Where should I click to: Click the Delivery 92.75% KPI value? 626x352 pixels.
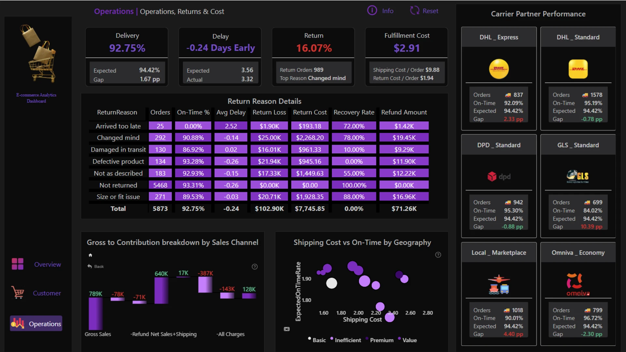click(127, 48)
